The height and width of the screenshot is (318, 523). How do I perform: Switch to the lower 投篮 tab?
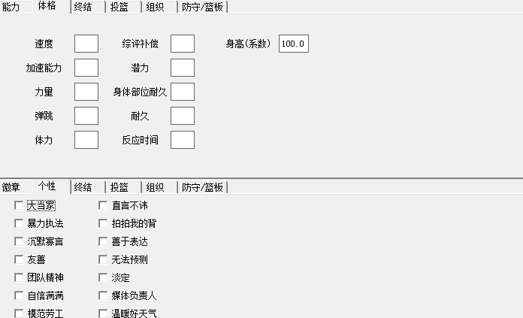click(x=119, y=187)
